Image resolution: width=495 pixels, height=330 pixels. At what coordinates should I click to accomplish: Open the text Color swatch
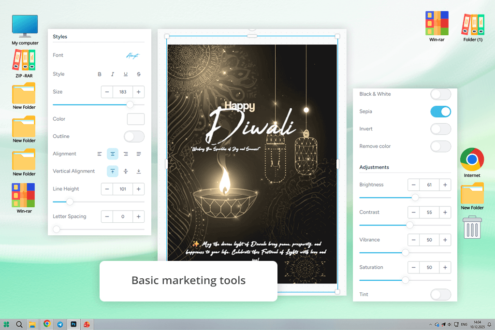point(136,119)
